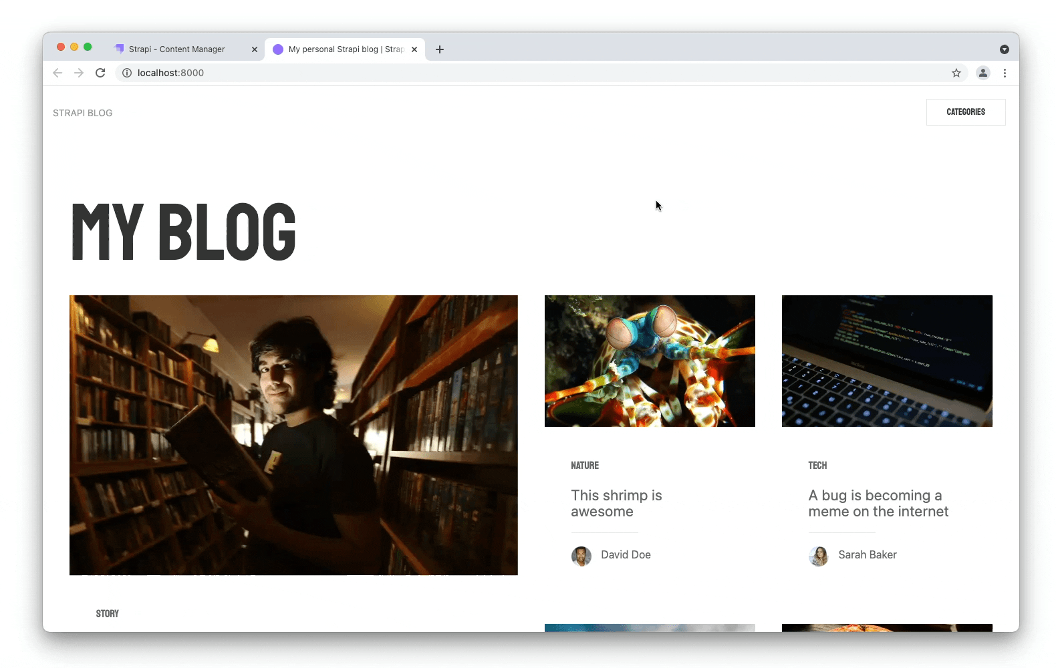This screenshot has width=1056, height=668.
Task: Reload the page with refresh icon
Action: pyautogui.click(x=100, y=73)
